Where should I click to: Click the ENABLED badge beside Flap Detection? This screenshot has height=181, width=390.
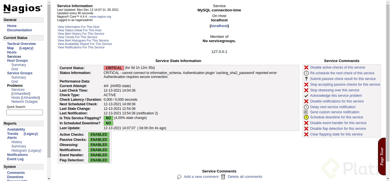pyautogui.click(x=99, y=160)
